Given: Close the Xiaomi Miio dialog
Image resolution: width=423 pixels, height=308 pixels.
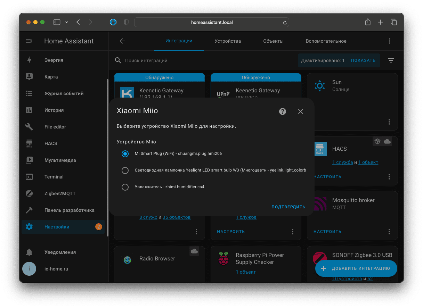Looking at the screenshot, I should point(301,111).
